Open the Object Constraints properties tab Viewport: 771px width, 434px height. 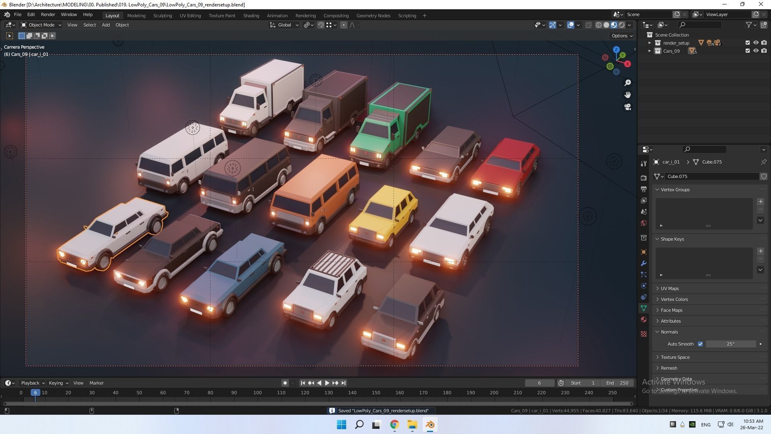click(x=644, y=297)
